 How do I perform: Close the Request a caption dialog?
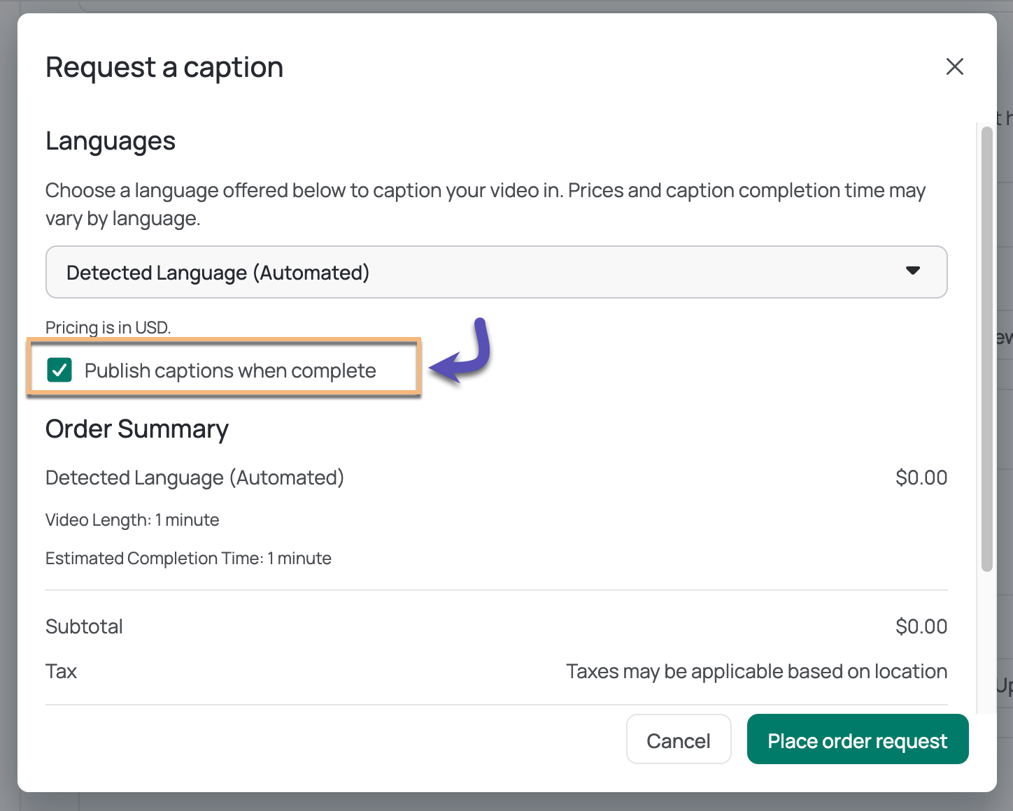954,66
